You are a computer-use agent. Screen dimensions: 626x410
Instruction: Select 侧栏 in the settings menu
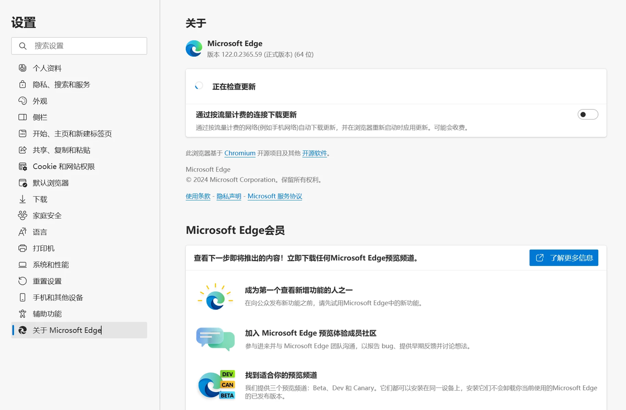[79, 117]
